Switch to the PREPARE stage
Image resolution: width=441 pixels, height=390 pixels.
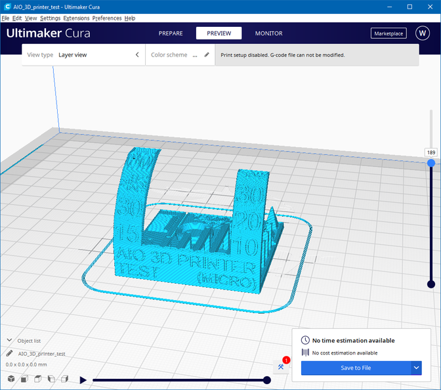coord(171,33)
